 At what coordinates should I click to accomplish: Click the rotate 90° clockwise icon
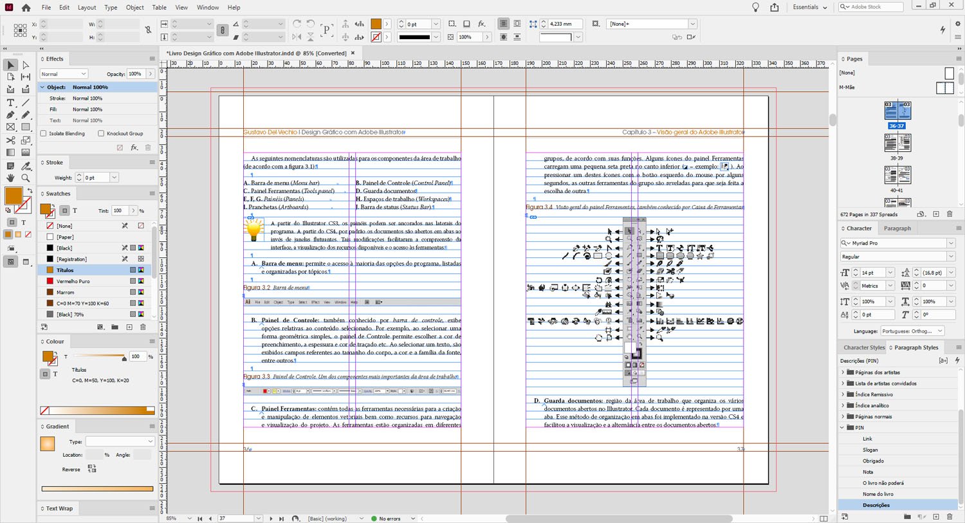(x=297, y=24)
